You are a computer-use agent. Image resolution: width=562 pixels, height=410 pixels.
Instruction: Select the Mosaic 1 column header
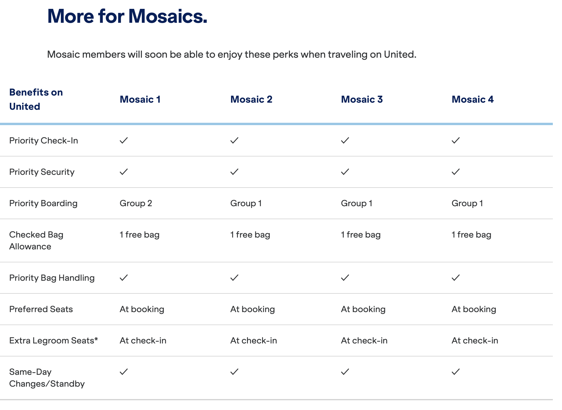140,99
